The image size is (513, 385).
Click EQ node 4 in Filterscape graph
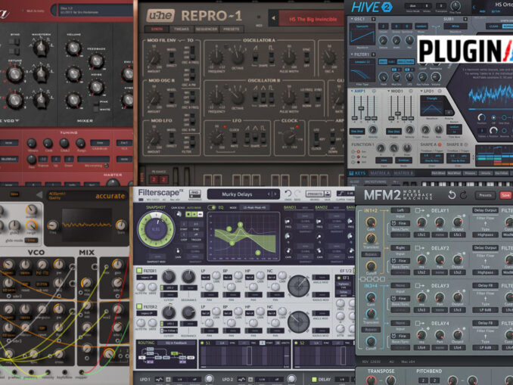[258, 253]
